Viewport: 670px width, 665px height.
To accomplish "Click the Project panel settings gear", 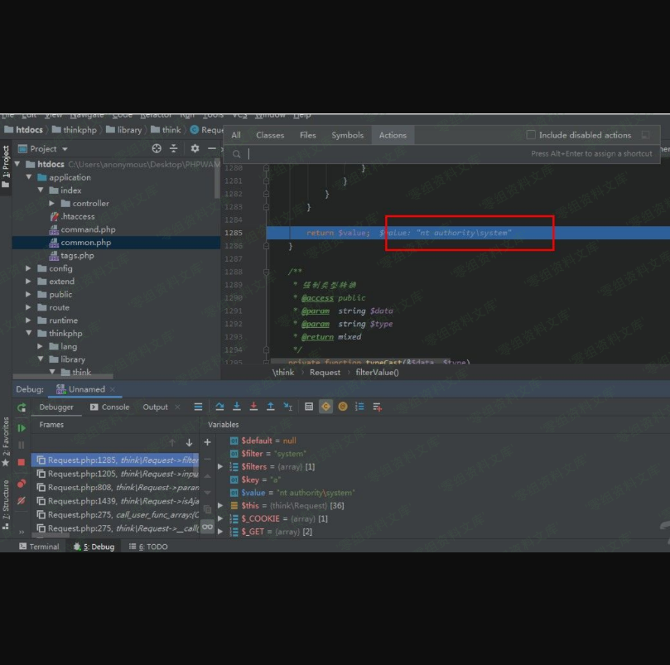I will [195, 149].
